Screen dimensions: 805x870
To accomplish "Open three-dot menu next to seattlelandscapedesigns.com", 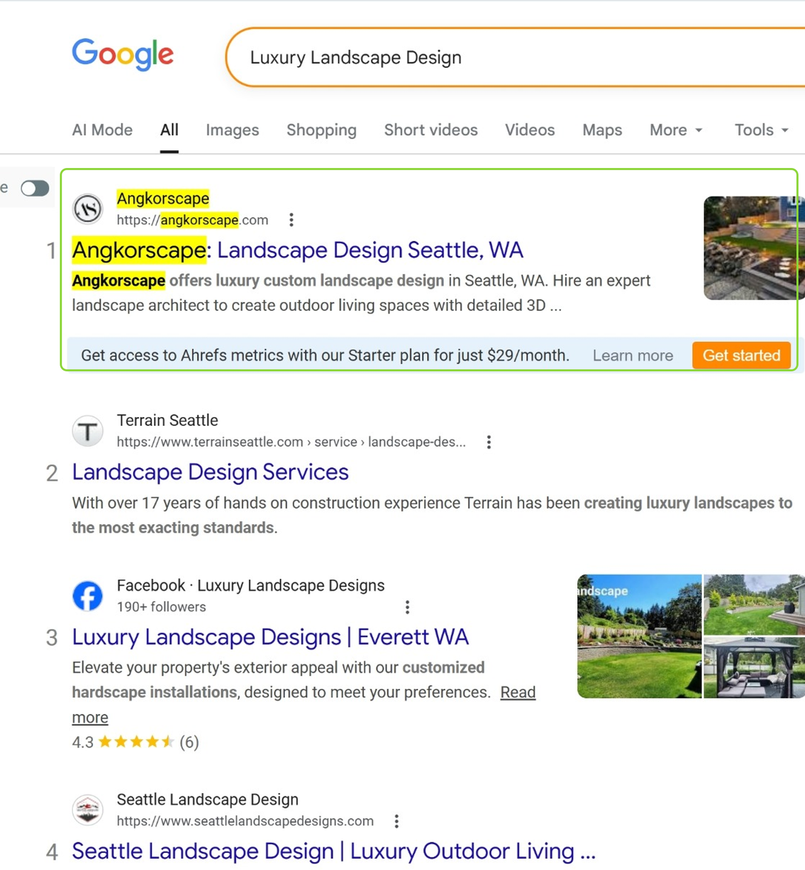I will click(x=396, y=821).
